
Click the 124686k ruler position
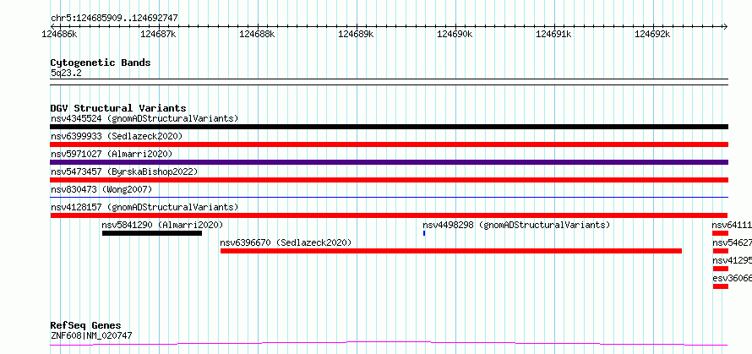[x=57, y=34]
